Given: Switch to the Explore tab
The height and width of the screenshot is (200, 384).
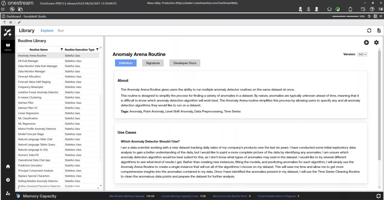Looking at the screenshot, I should coord(47,30).
